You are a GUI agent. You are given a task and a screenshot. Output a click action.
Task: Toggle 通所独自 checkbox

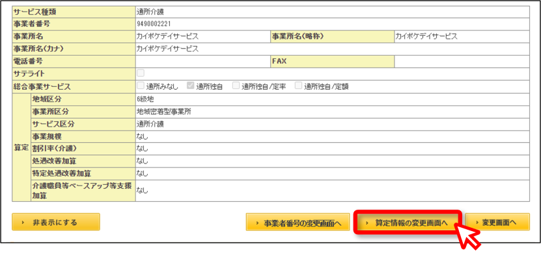[x=191, y=86]
